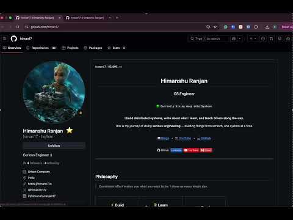View site information icon in address bar

pyautogui.click(x=26, y=27)
